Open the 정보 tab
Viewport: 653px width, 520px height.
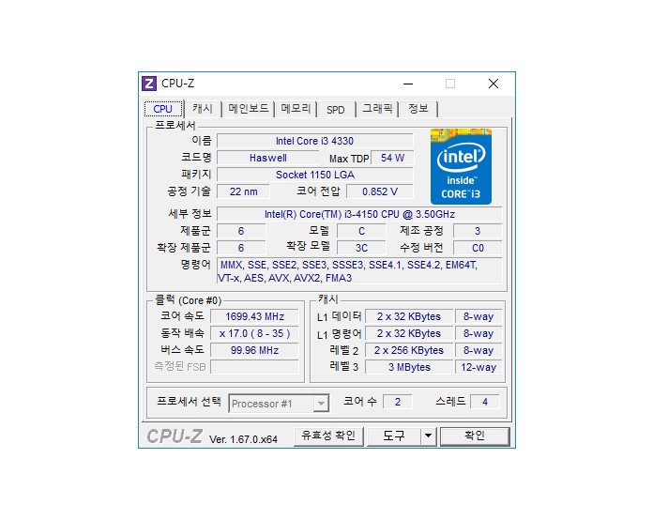click(x=418, y=109)
